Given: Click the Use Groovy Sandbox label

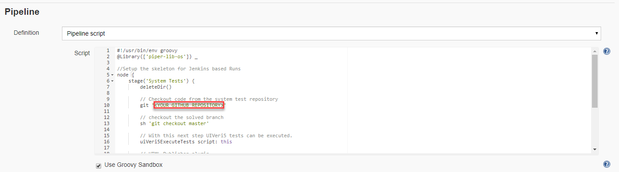Looking at the screenshot, I should tap(133, 165).
